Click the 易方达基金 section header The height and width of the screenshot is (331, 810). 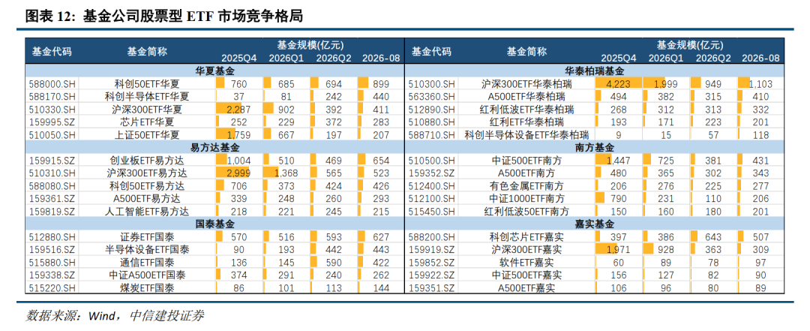215,147
